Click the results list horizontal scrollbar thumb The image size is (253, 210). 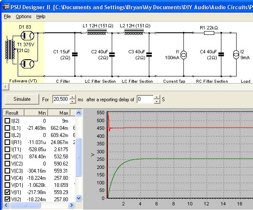[25, 205]
